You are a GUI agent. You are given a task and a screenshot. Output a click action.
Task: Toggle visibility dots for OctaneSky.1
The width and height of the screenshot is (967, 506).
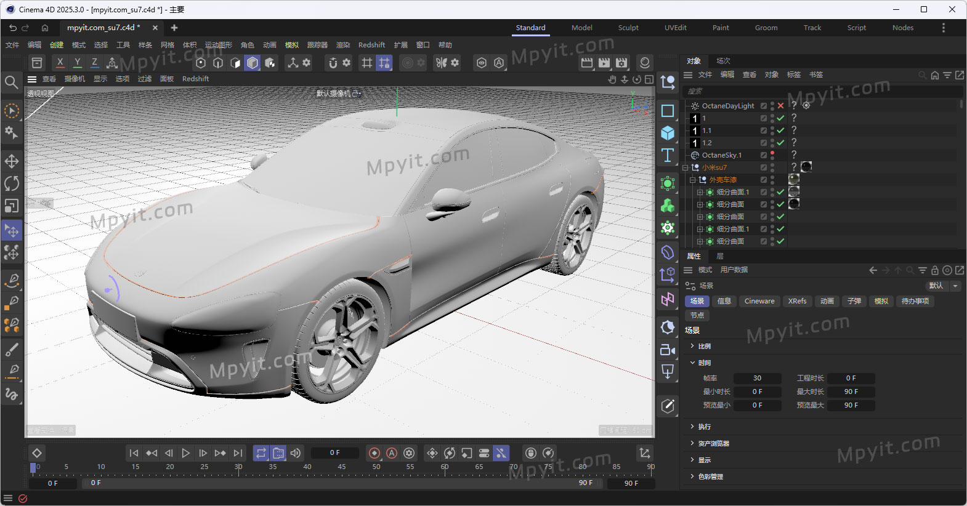(x=772, y=155)
